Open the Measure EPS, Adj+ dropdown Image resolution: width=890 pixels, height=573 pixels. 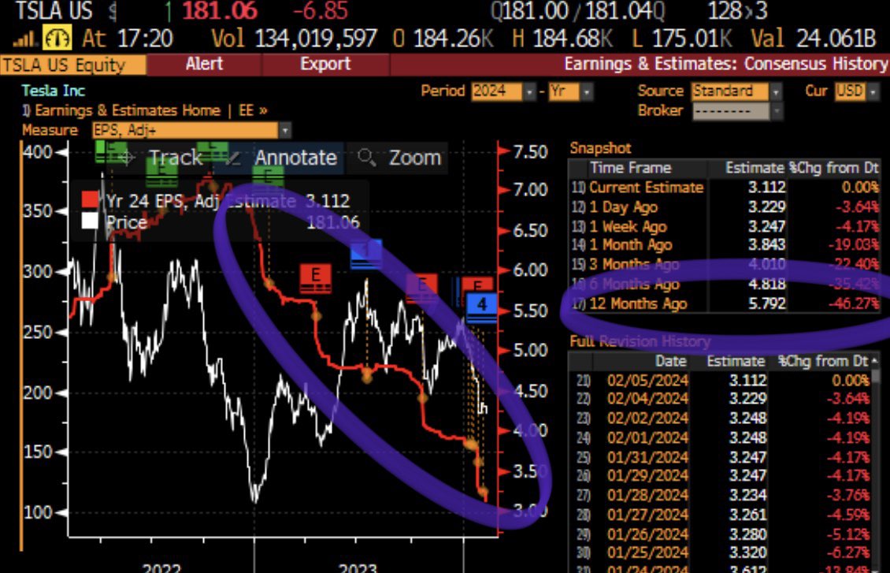[x=191, y=131]
